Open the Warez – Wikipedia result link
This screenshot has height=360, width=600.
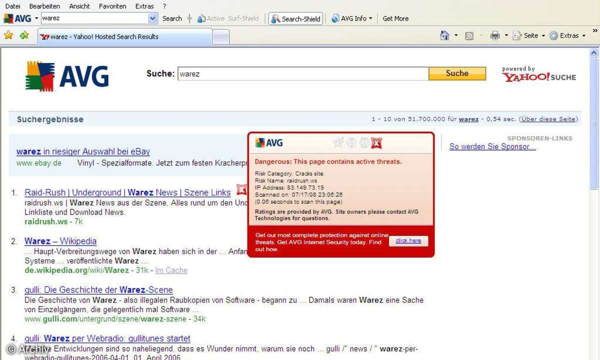tap(60, 241)
